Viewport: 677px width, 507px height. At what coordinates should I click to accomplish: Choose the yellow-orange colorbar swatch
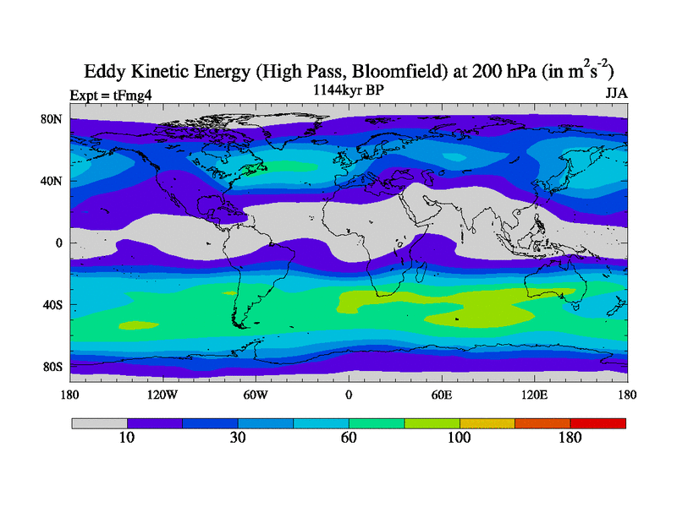click(487, 422)
